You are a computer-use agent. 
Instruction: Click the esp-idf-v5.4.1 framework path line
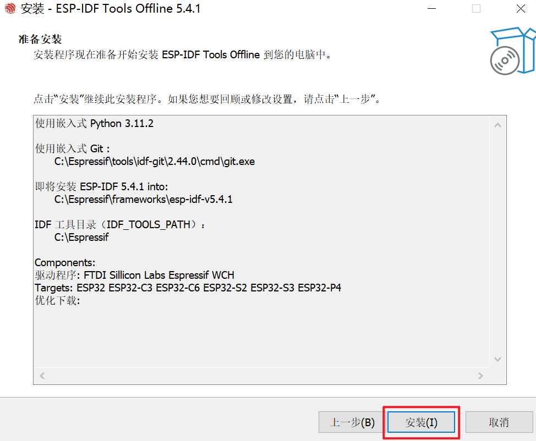pos(143,199)
